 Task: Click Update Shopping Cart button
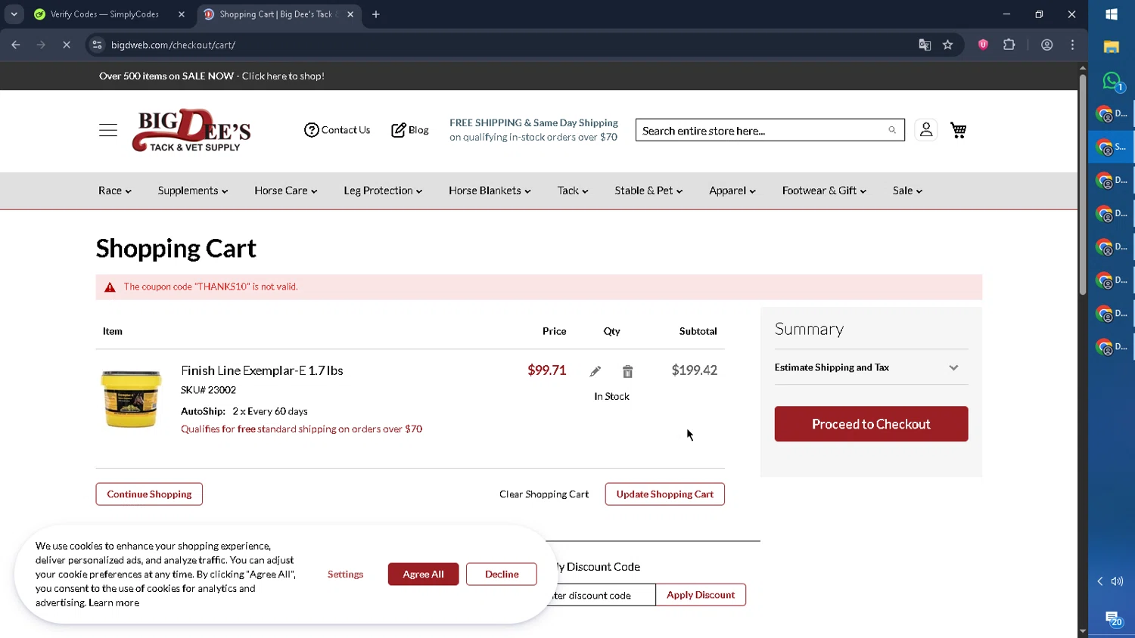pos(665,494)
